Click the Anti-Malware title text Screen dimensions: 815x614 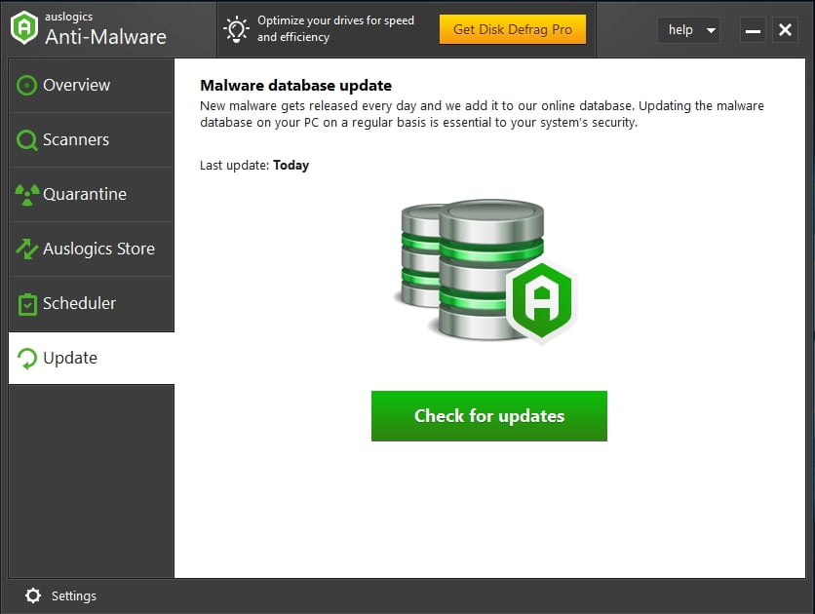[x=105, y=37]
